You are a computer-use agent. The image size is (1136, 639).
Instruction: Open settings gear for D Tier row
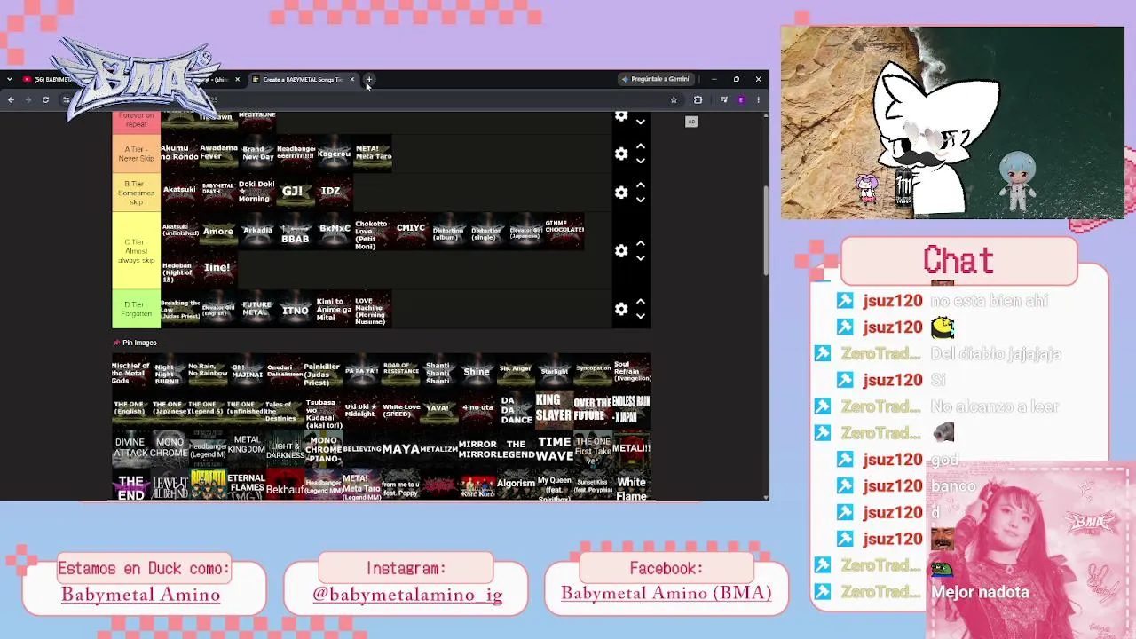(621, 309)
